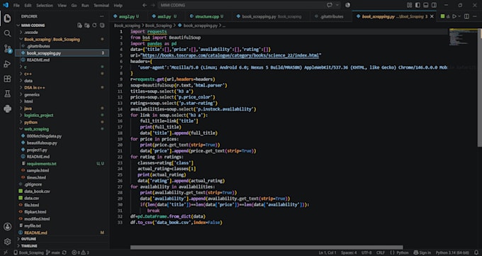Open the Selection menu

pyautogui.click(x=45, y=5)
